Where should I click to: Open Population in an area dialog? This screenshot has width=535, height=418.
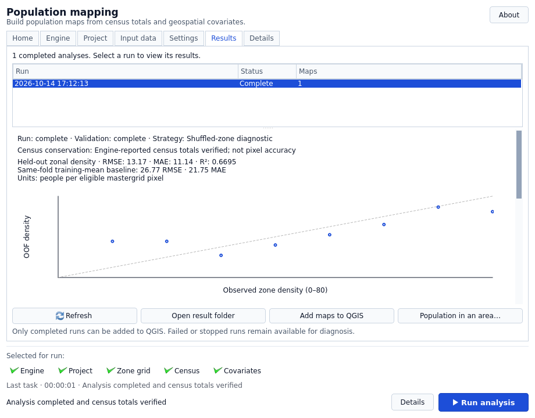[460, 316]
